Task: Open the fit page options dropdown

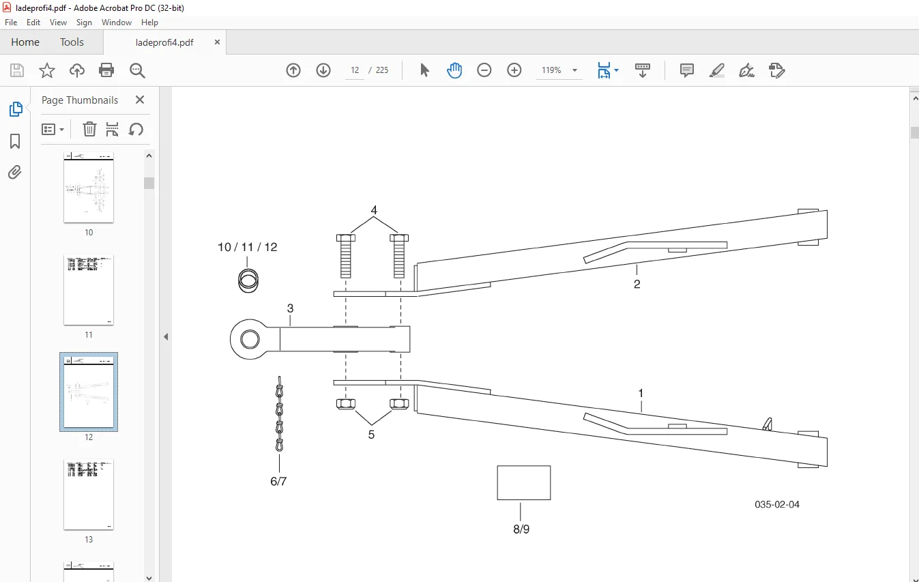Action: point(608,70)
